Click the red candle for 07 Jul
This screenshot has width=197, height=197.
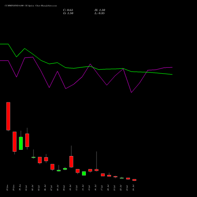coord(52,167)
